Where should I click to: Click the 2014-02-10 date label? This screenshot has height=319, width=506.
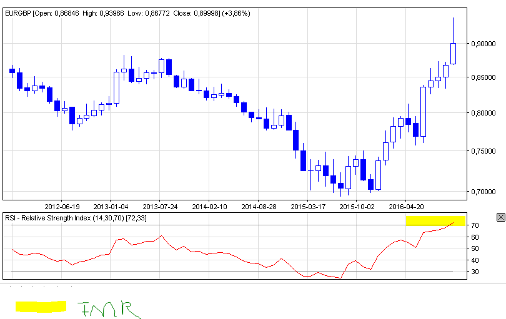(x=209, y=206)
